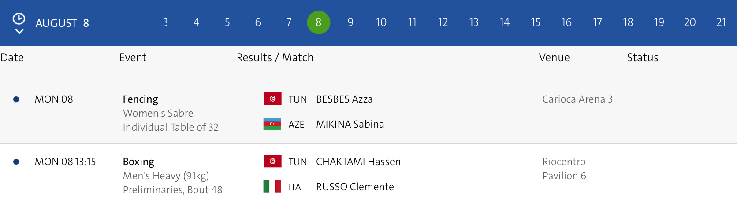This screenshot has height=206, width=737.
Task: Expand the date chevron dropdown
Action: click(19, 31)
